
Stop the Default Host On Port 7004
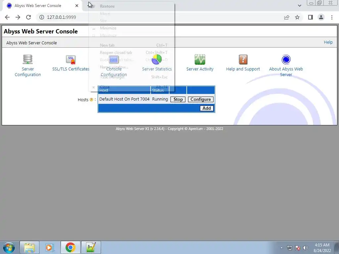[x=178, y=99]
